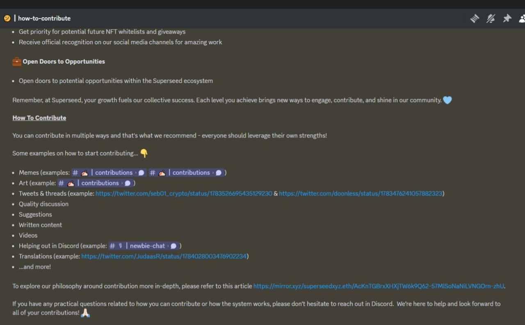This screenshot has width=525, height=325.
Task: Click the 'To explore our philosophy' text
Action: coord(132,286)
